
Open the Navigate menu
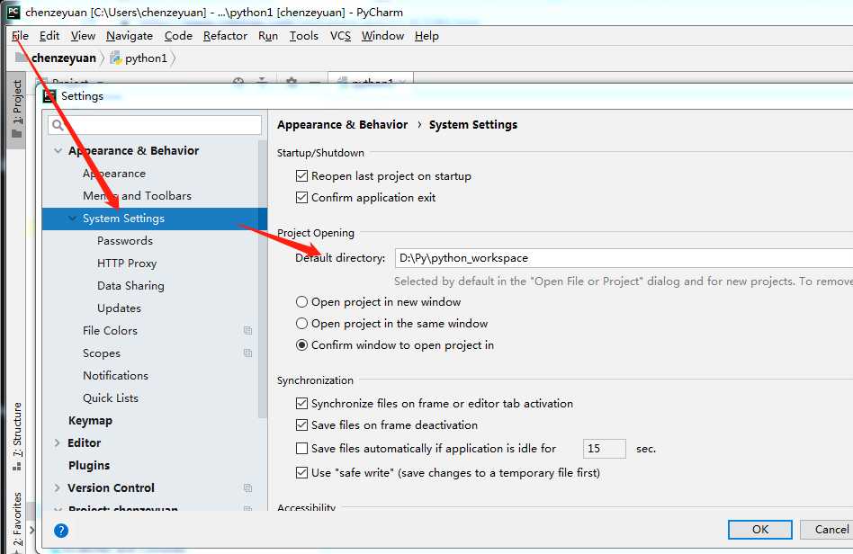[130, 36]
